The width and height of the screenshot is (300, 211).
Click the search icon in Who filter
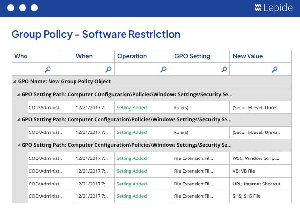pos(48,69)
